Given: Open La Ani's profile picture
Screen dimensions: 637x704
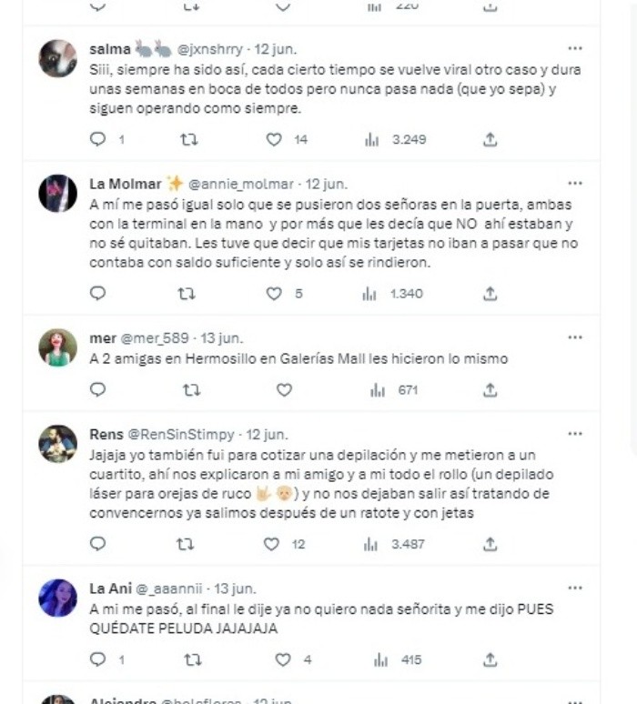Looking at the screenshot, I should click(x=57, y=598).
